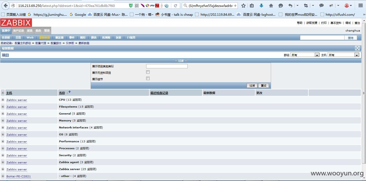366x181 pixels.
Task: Expand all rows via header plus box
Action: 3,93
